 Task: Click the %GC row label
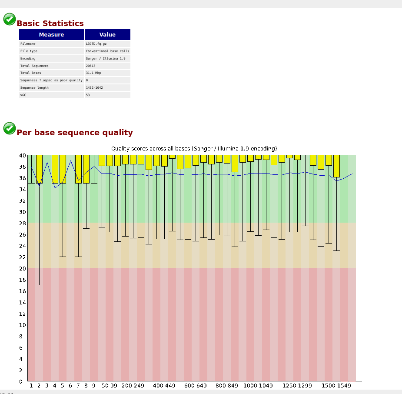coord(24,95)
